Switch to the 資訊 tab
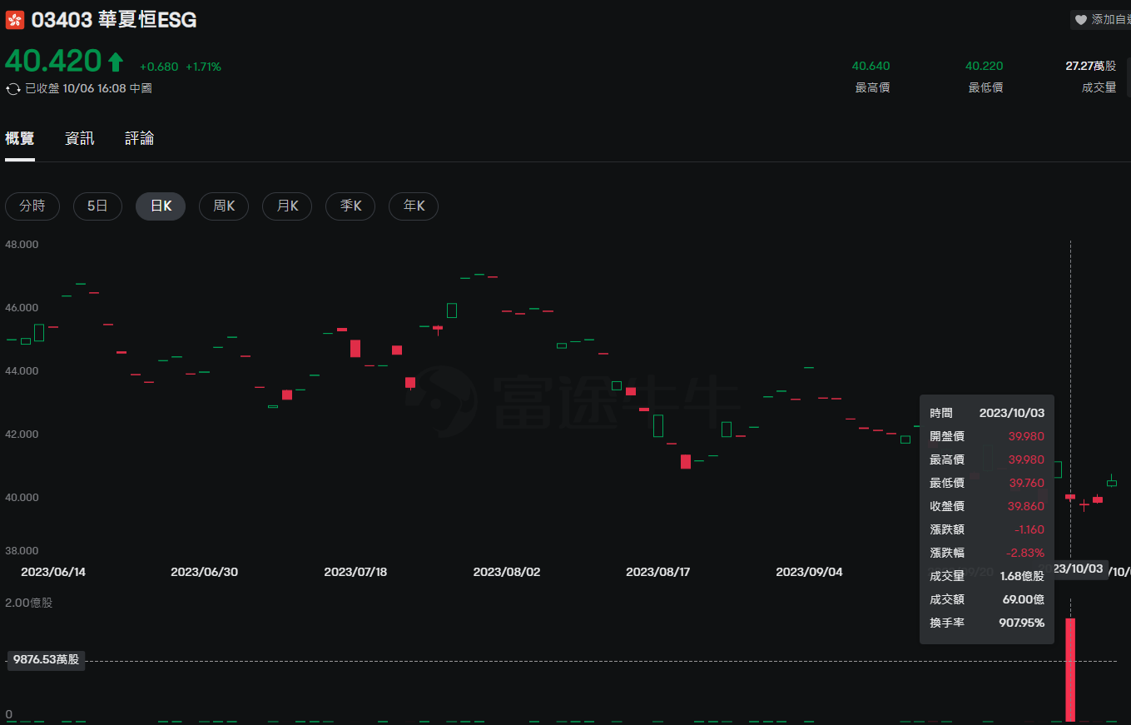The height and width of the screenshot is (725, 1131). click(80, 138)
